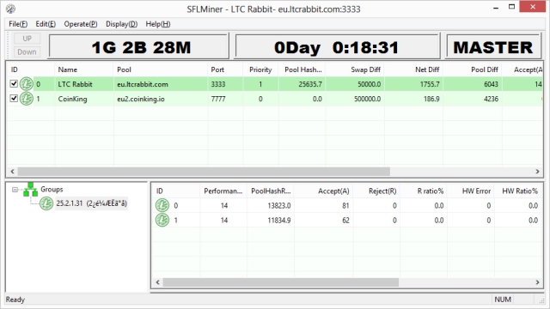Select the Groups tree label

52,190
